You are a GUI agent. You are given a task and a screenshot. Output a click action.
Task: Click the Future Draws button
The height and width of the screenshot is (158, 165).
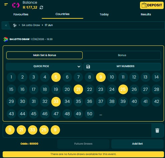(83, 144)
